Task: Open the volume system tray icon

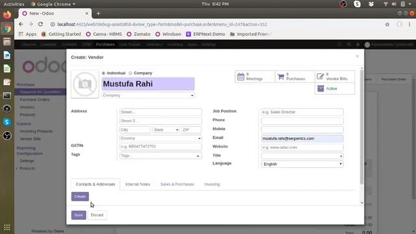Action: [394, 4]
